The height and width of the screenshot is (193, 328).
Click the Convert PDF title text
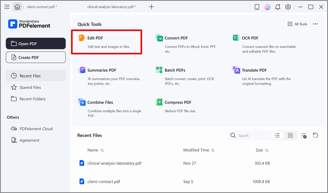tap(176, 38)
